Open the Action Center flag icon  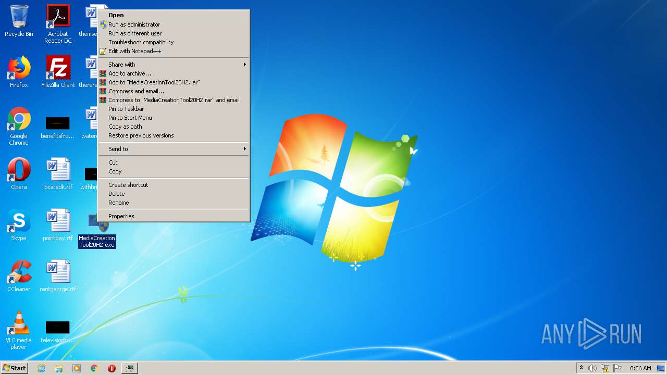(617, 368)
